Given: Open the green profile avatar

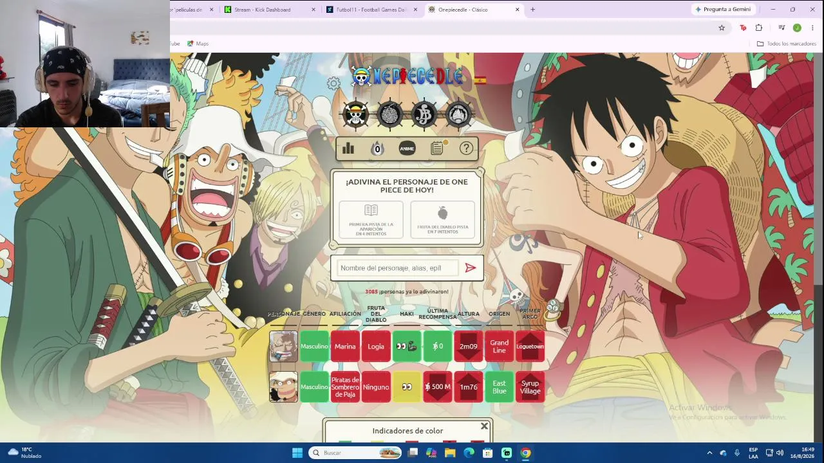Looking at the screenshot, I should pos(797,28).
